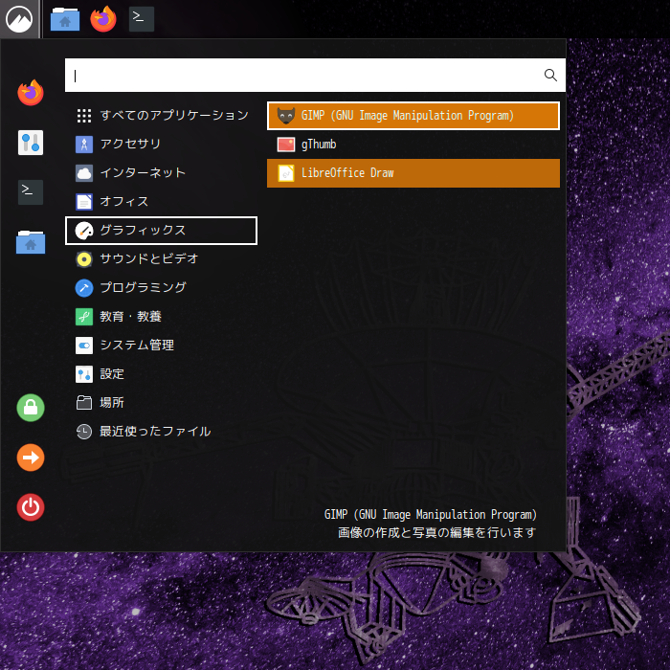Image resolution: width=670 pixels, height=670 pixels.
Task: Click the 最近使ったファイル clock icon
Action: 84,432
